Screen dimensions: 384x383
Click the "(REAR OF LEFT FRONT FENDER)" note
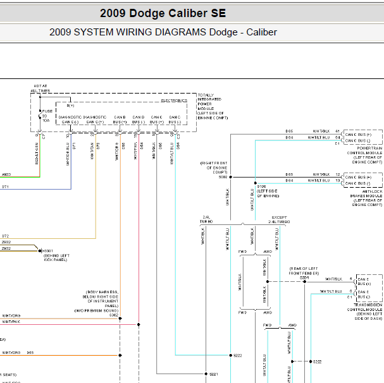coord(304,271)
